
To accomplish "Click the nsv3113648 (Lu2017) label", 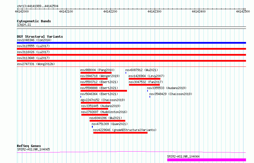I will [x=33, y=58].
